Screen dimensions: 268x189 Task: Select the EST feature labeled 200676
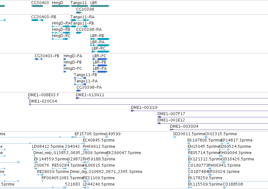coord(36,169)
